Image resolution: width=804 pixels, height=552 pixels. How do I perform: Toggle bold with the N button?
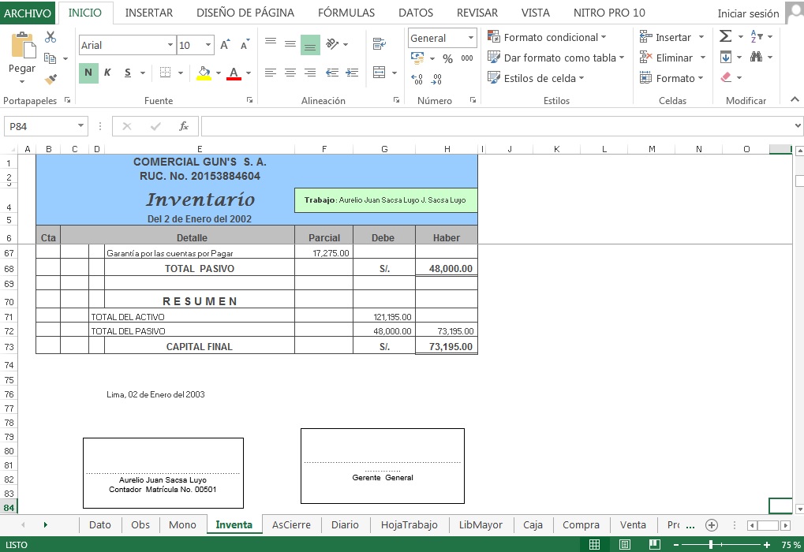87,73
